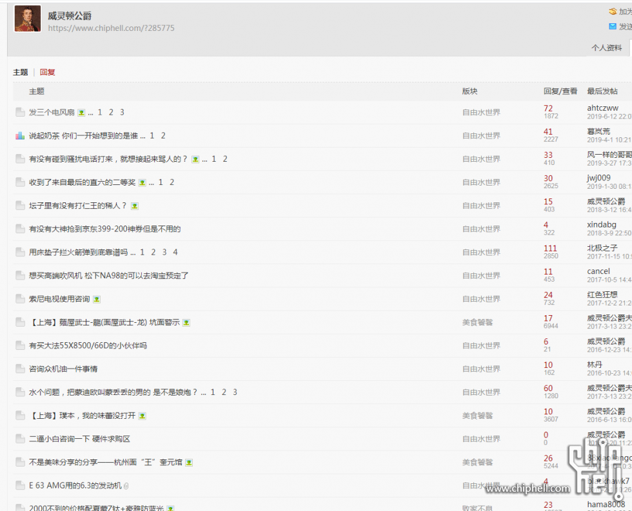632x511 pixels.
Task: Open last poster cancel's profile
Action: click(x=598, y=271)
